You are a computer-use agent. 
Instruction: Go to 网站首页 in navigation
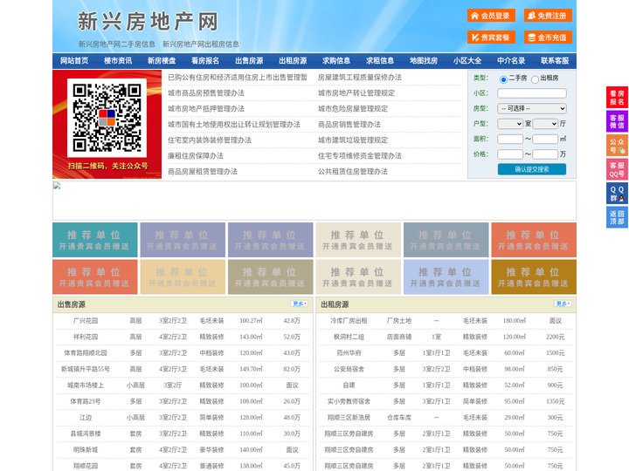click(74, 61)
